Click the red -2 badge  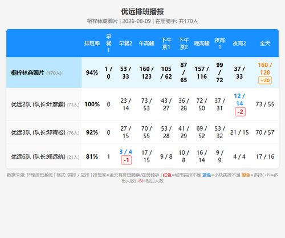(241, 112)
